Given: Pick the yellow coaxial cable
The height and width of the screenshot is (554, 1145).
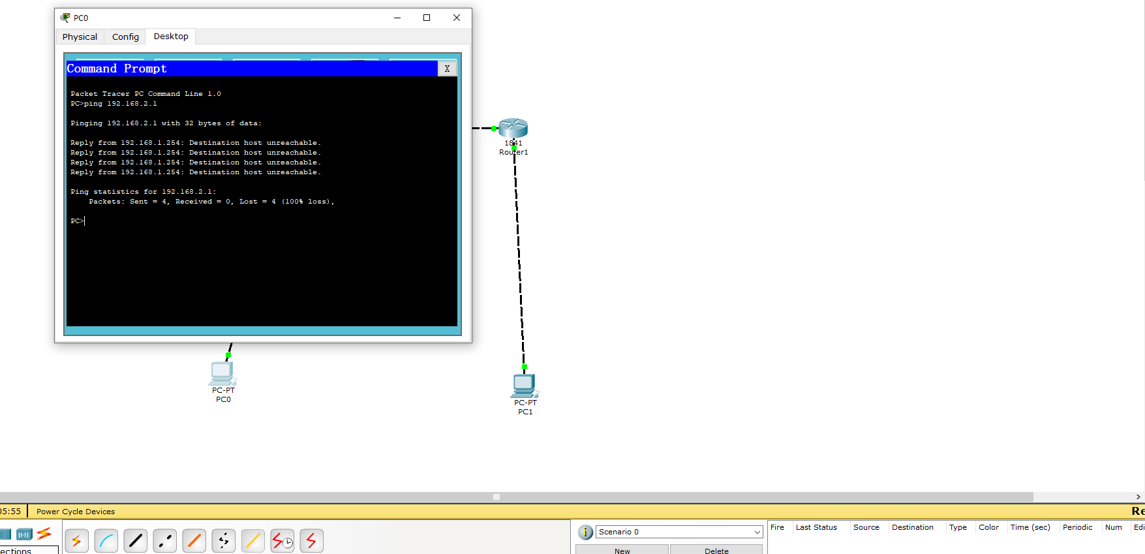Looking at the screenshot, I should pyautogui.click(x=252, y=540).
